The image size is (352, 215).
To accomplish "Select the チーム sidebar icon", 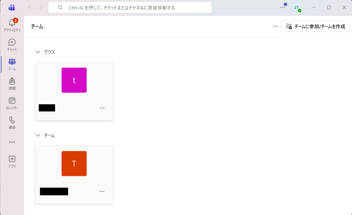I will (x=12, y=63).
